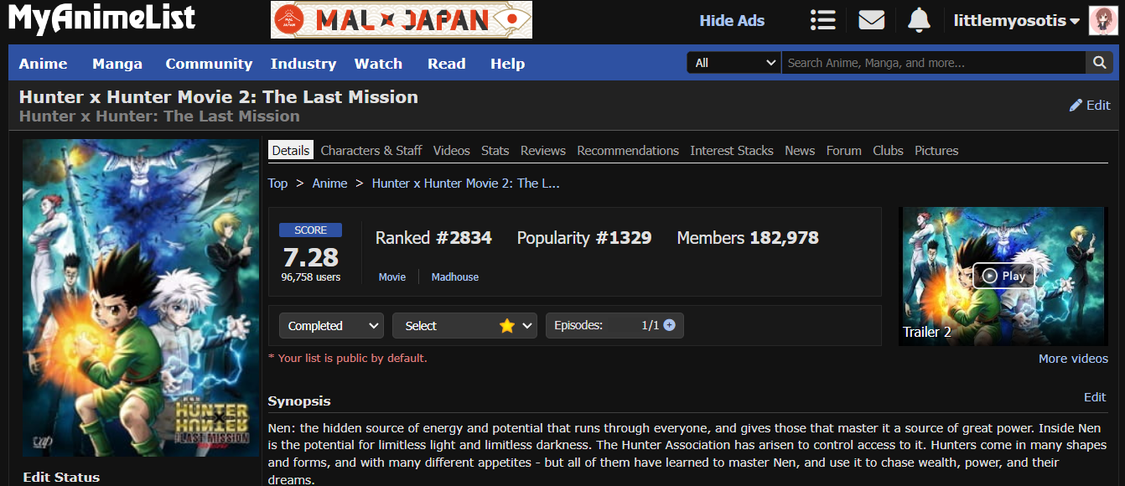The image size is (1125, 486).
Task: Click the MyAnimeList logo
Action: [x=101, y=18]
